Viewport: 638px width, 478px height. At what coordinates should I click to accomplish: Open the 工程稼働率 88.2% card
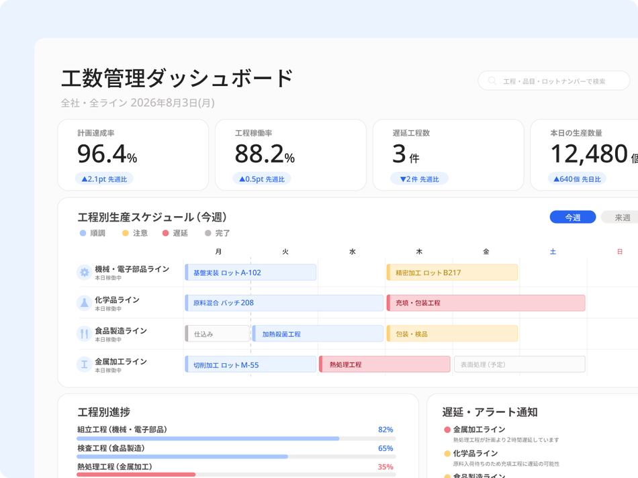(x=291, y=155)
